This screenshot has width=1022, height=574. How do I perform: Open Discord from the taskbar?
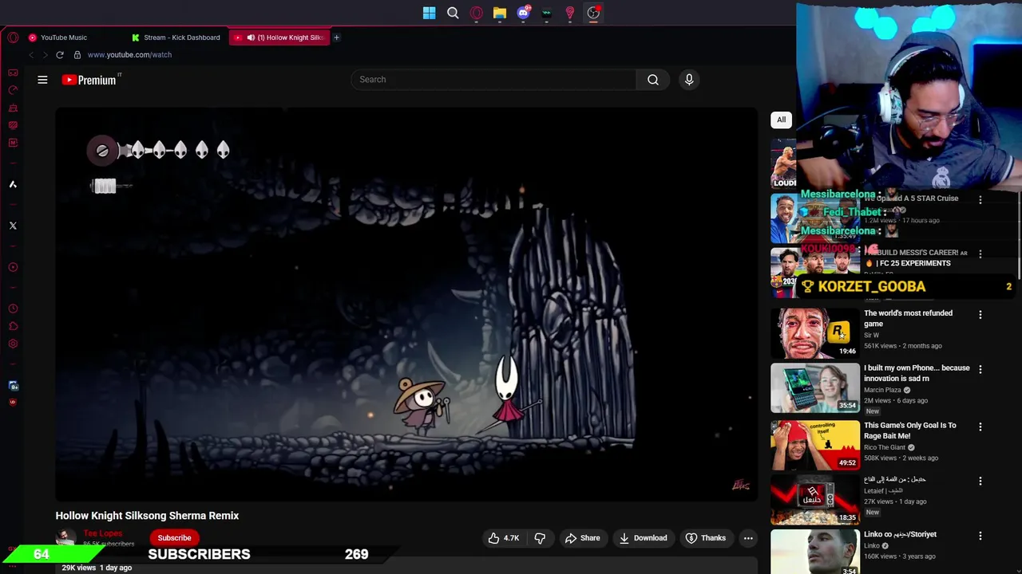point(523,13)
